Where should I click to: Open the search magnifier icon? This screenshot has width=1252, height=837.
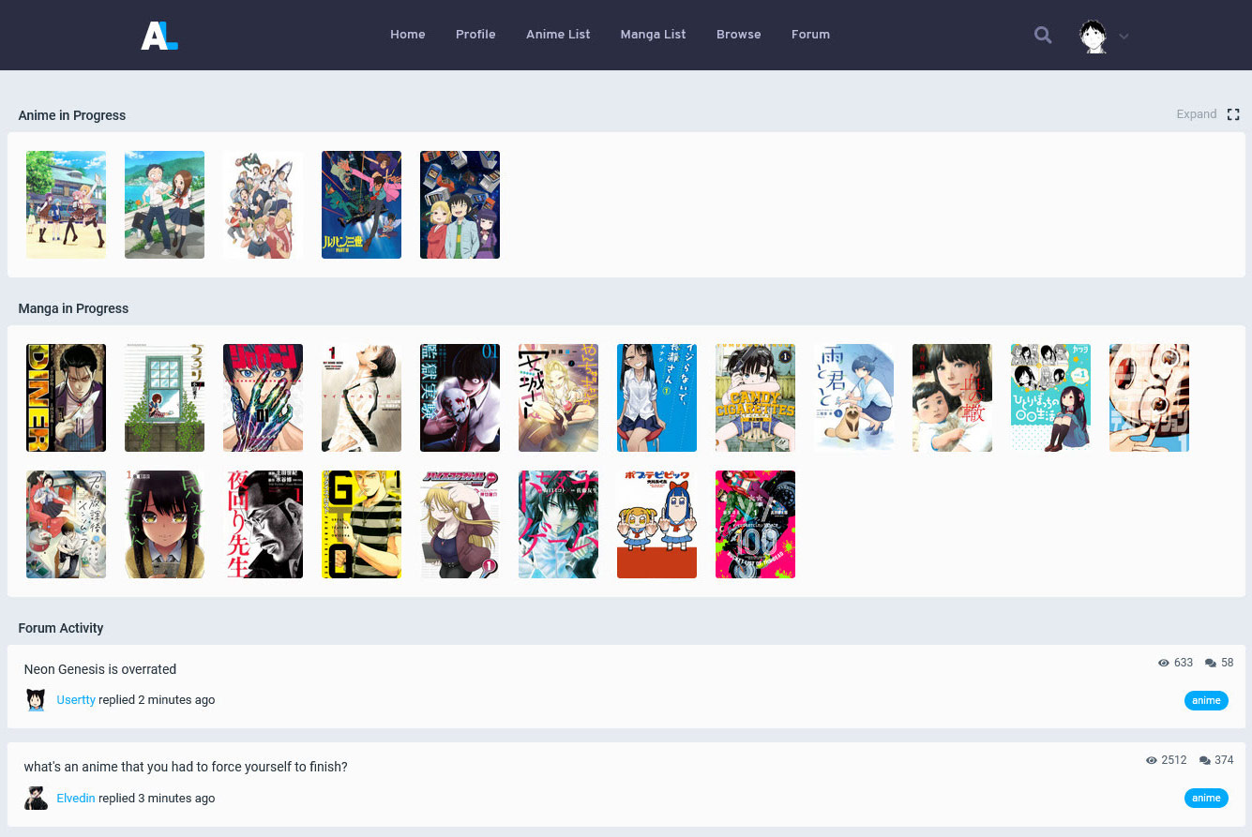pyautogui.click(x=1043, y=35)
